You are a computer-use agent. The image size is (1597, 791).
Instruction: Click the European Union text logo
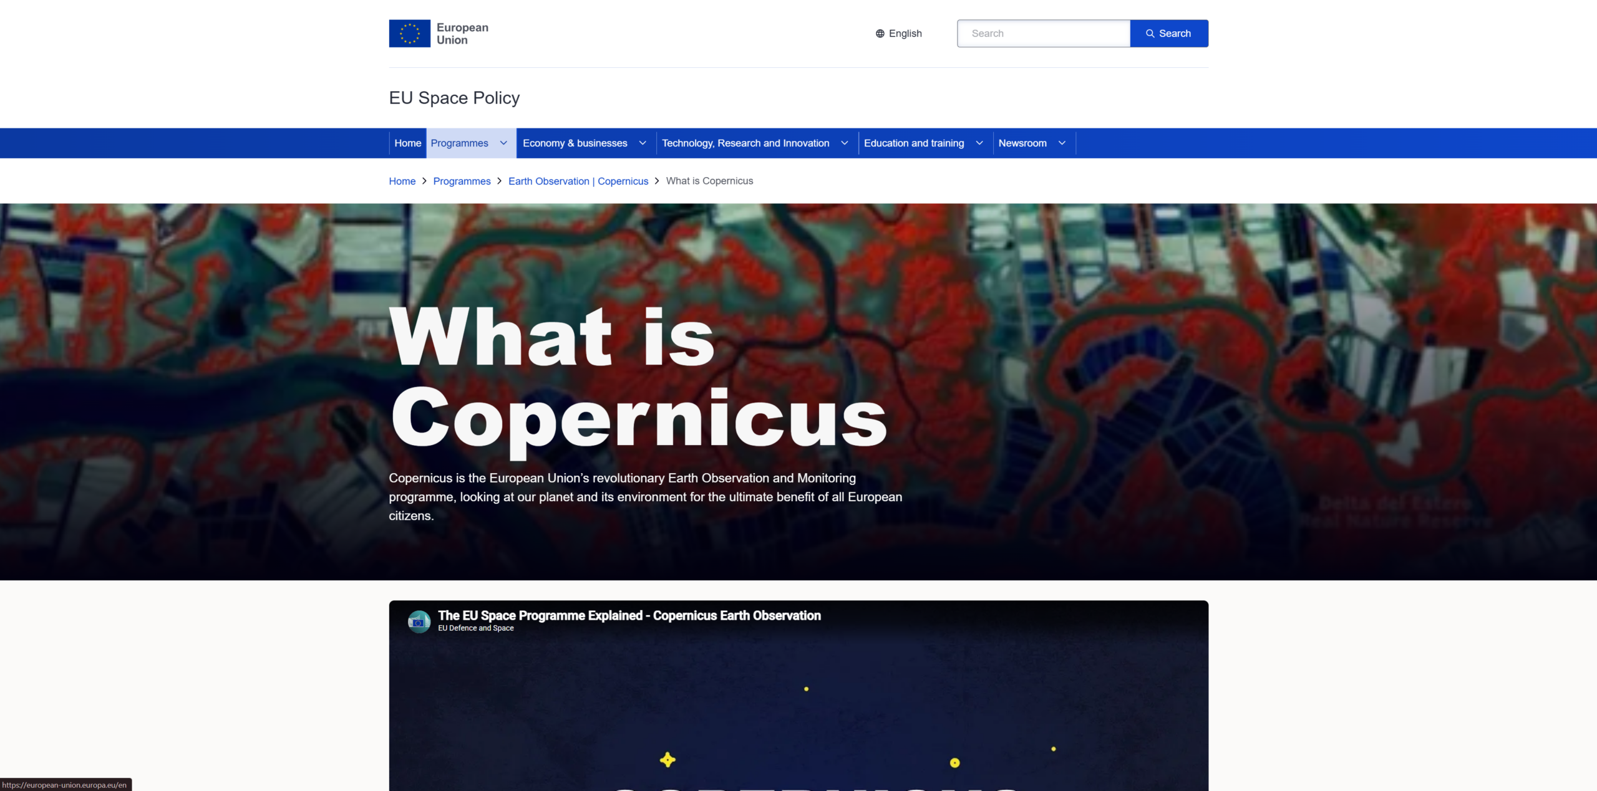click(x=462, y=34)
